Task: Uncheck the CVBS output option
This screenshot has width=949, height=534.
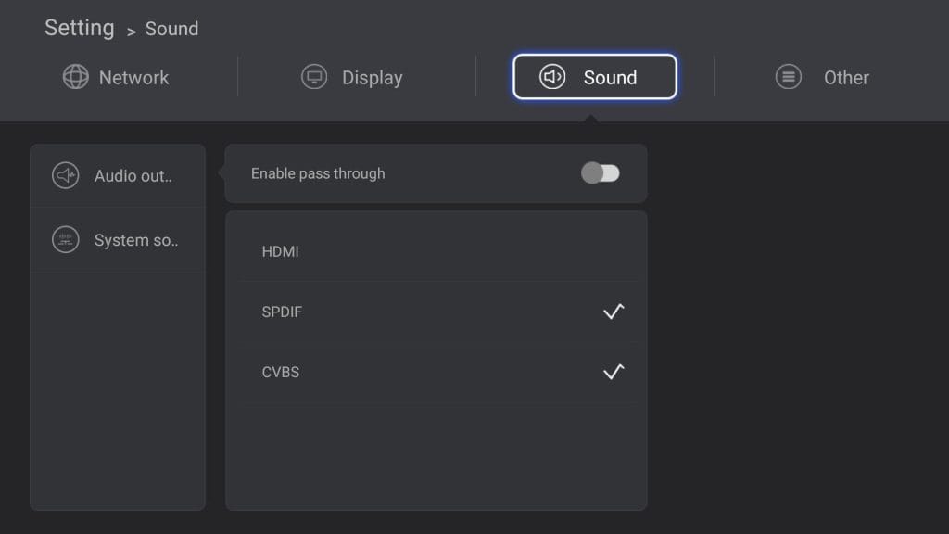Action: pos(436,373)
